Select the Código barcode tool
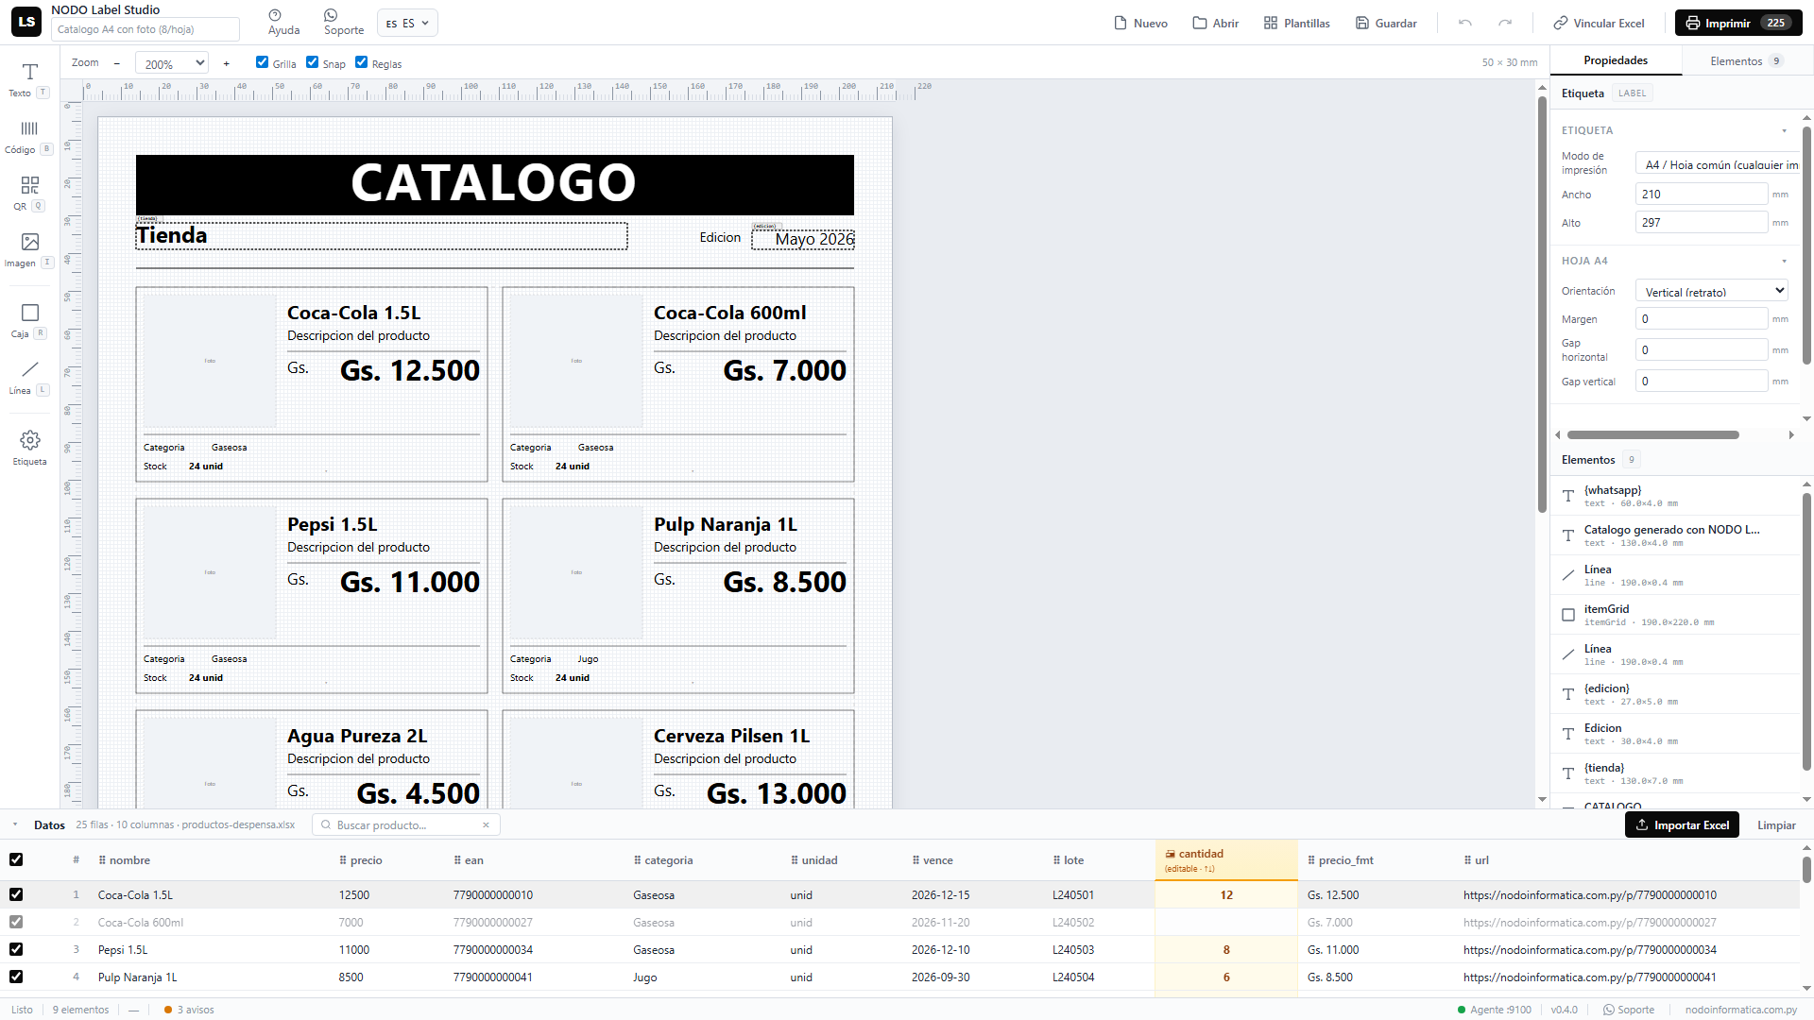This screenshot has width=1814, height=1020. 29,136
